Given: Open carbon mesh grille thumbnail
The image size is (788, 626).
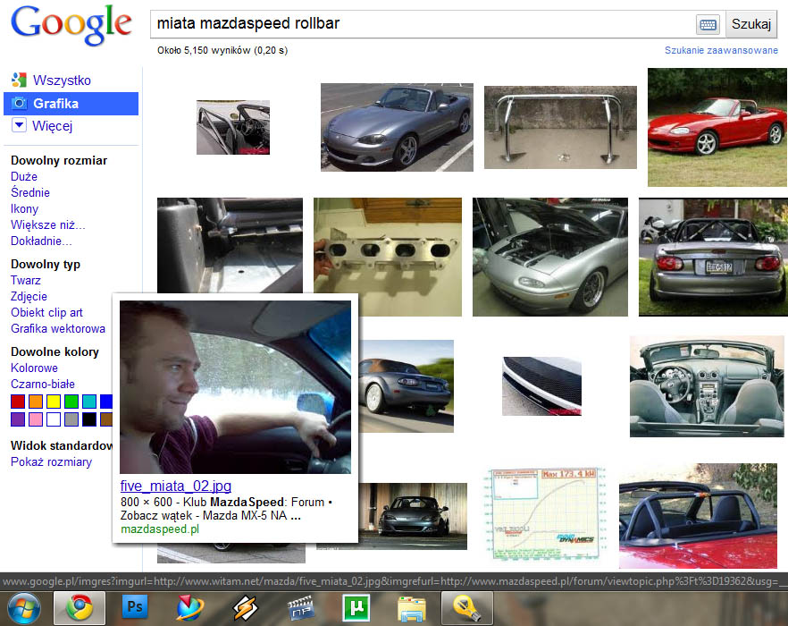Looking at the screenshot, I should point(541,386).
